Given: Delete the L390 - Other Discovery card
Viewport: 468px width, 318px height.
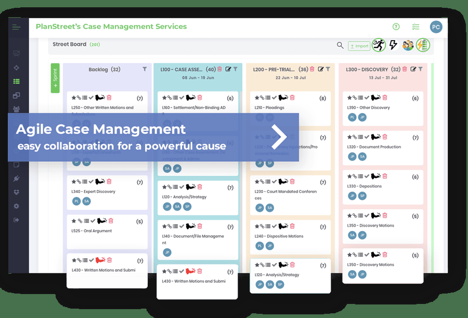Looking at the screenshot, I should pyautogui.click(x=385, y=97).
